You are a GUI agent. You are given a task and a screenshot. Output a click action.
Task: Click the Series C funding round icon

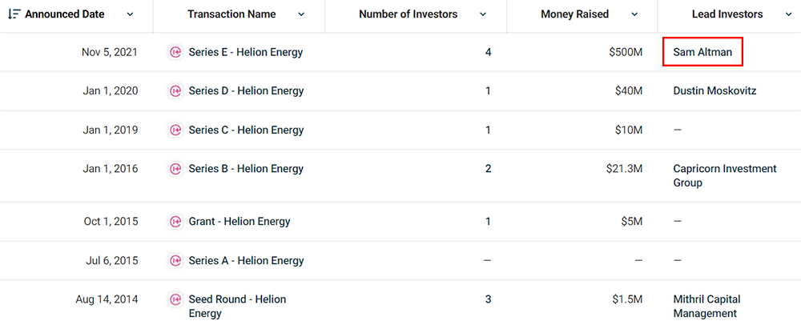pyautogui.click(x=175, y=130)
